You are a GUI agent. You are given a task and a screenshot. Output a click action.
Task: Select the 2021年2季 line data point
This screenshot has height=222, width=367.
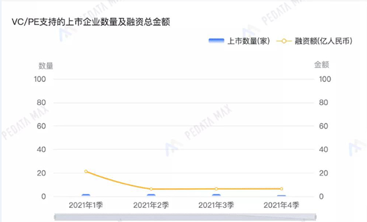151,189
